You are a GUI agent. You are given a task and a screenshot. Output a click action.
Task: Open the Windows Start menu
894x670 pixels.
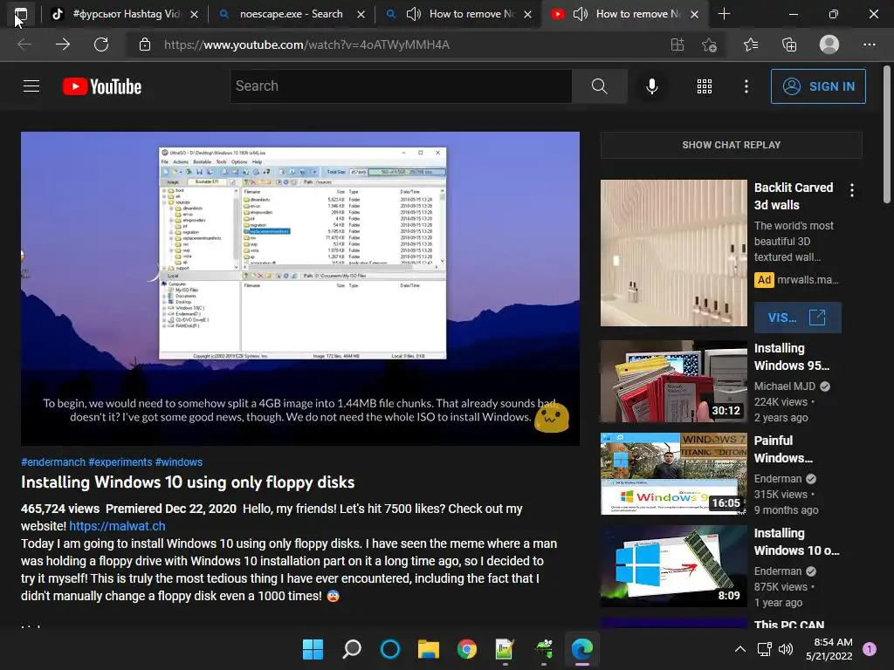click(313, 649)
